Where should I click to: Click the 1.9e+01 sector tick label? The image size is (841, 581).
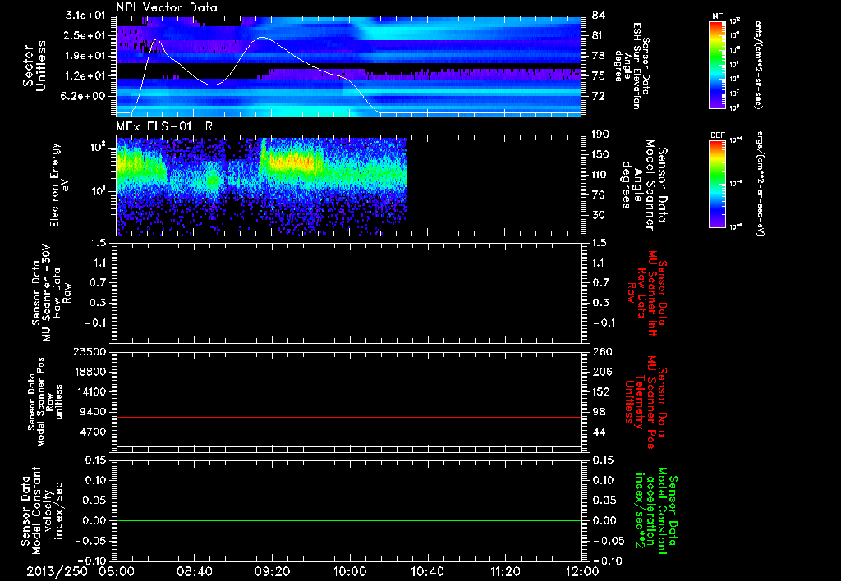coord(85,56)
